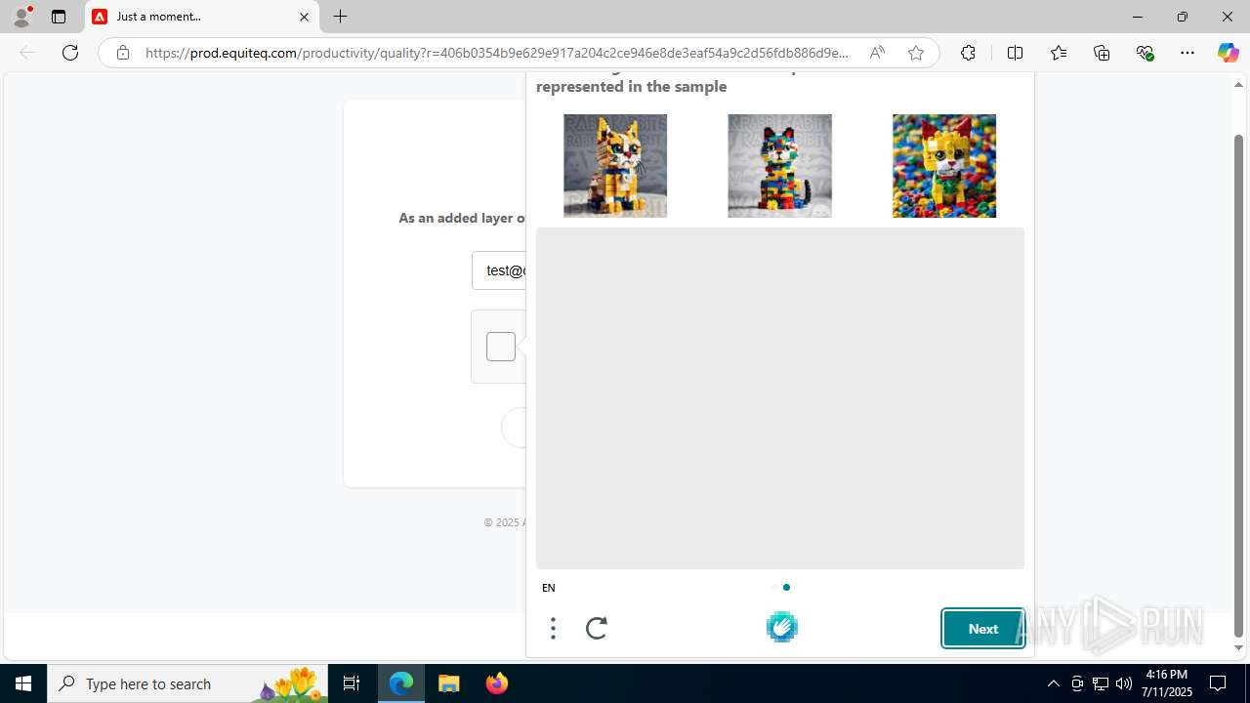Click the captcha Next button
The width and height of the screenshot is (1250, 703).
pos(983,628)
